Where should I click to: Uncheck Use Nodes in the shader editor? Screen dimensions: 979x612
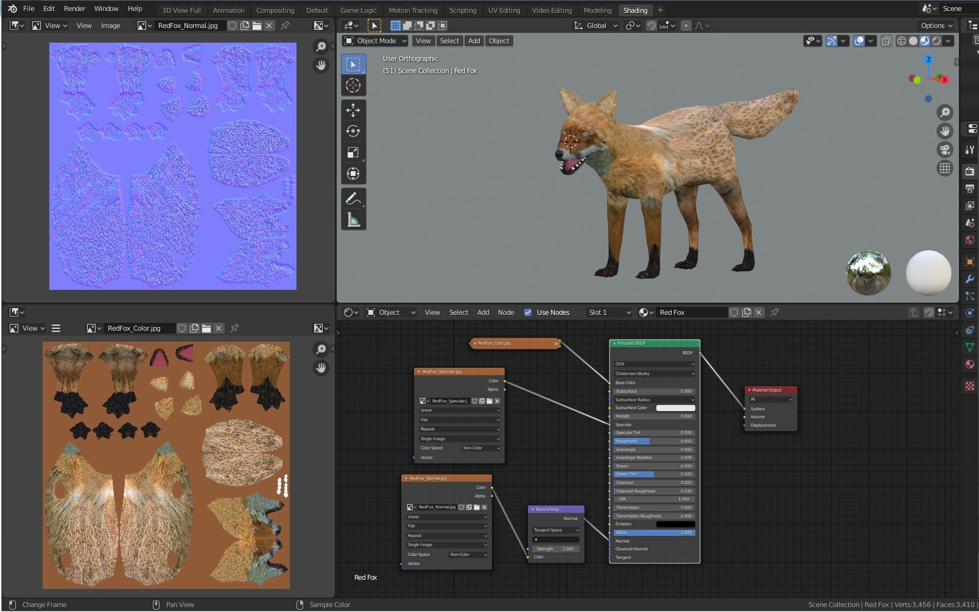528,312
